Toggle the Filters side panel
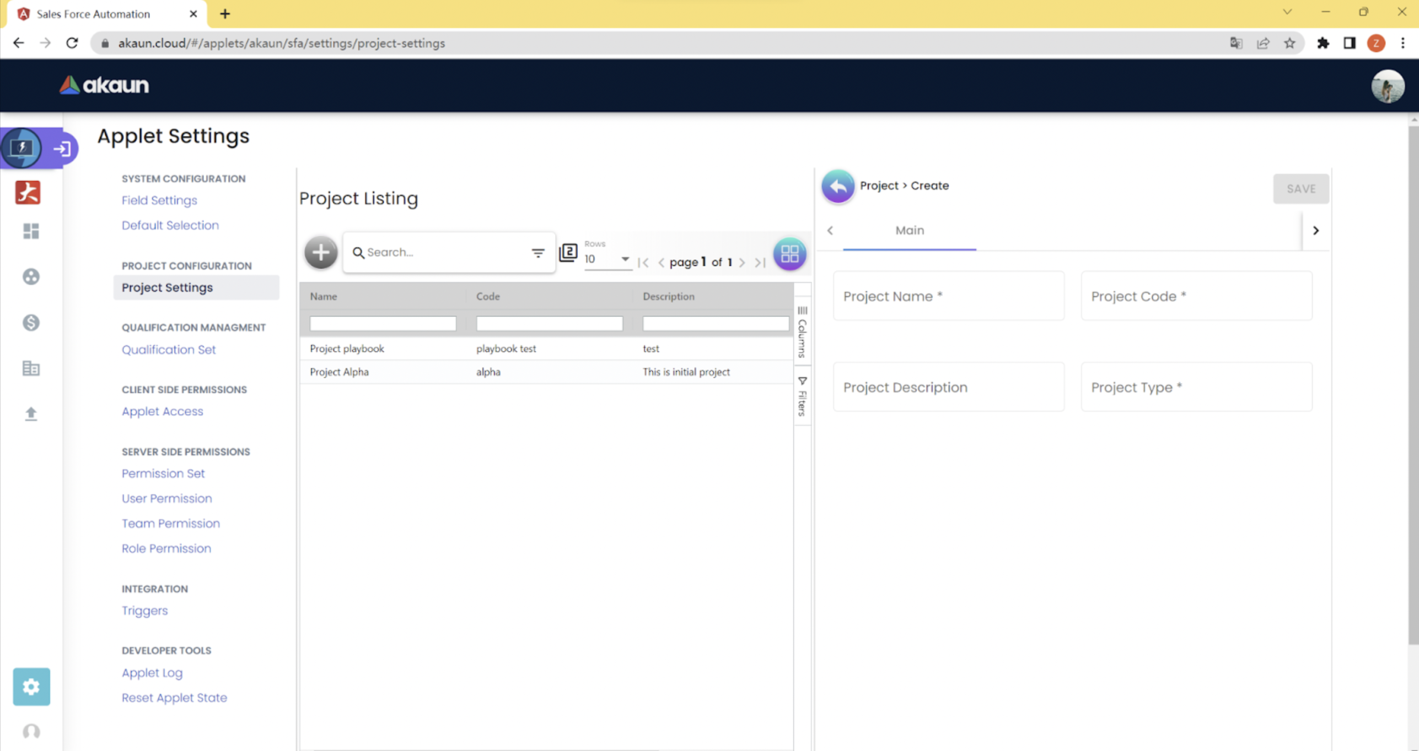Image resolution: width=1419 pixels, height=751 pixels. [x=802, y=396]
